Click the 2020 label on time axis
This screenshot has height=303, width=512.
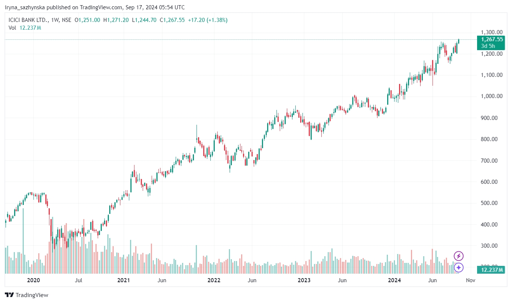(33, 280)
